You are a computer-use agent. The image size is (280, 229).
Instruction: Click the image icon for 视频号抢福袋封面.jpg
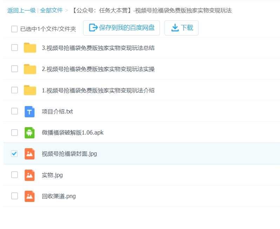29,154
